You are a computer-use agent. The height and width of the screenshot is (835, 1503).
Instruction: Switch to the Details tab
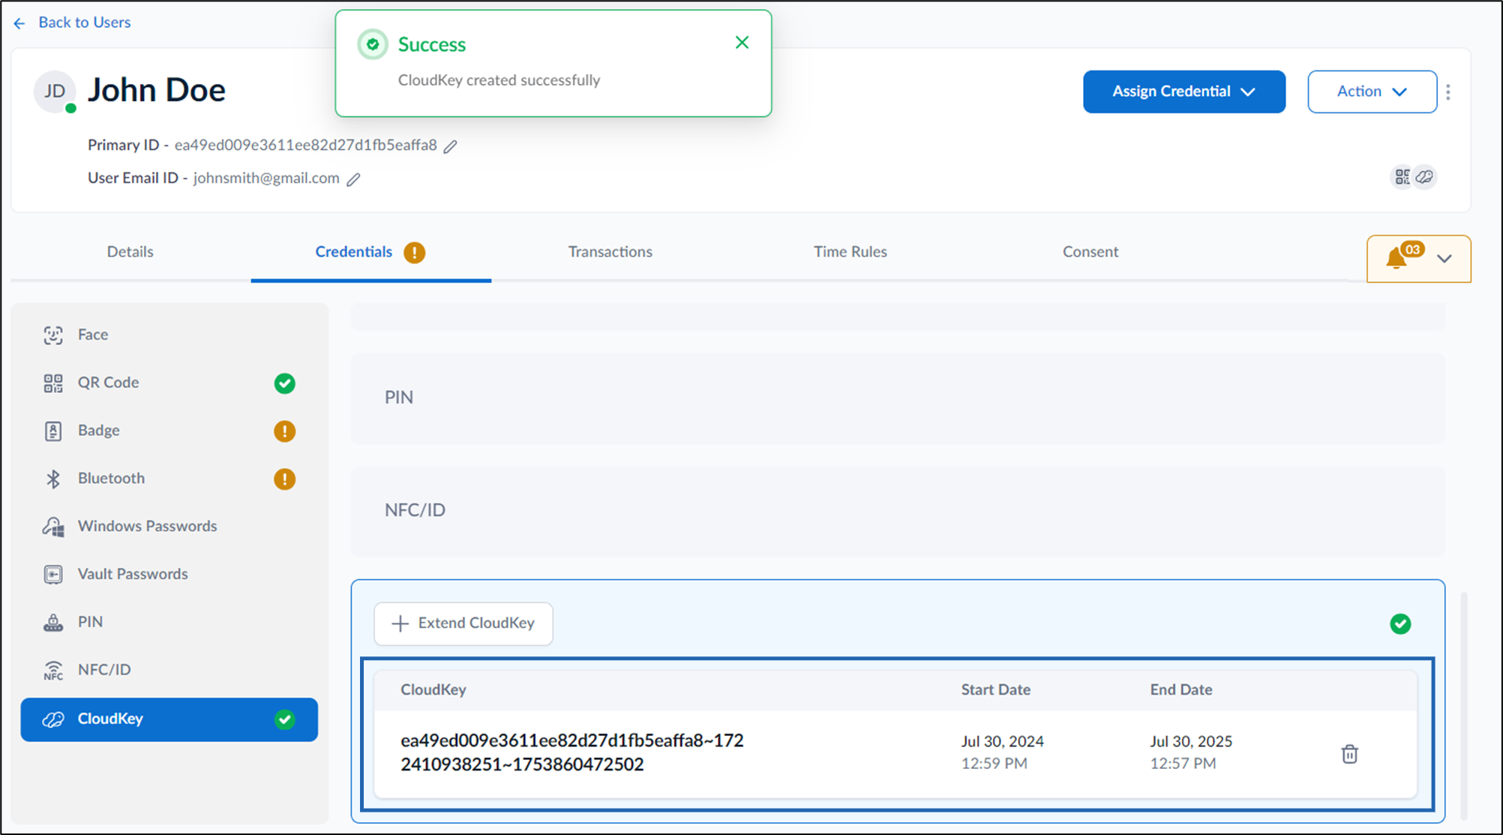coord(130,252)
